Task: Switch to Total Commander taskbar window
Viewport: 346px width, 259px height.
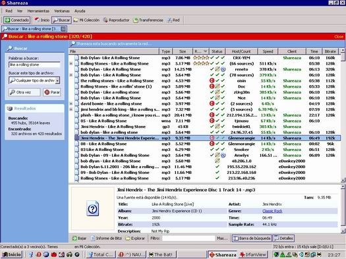Action: pos(101,254)
